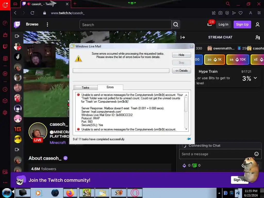The image size is (264, 198).
Task: Click the 1G channel avatar in followed list
Action: coord(18,129)
